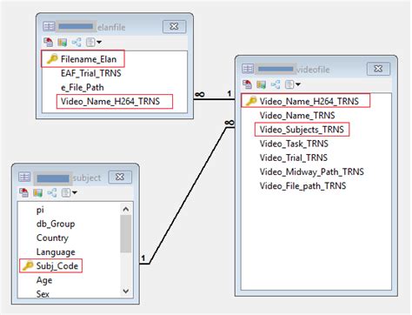Click the table grid icon in the videofile title bar
The height and width of the screenshot is (315, 412).
(x=248, y=69)
